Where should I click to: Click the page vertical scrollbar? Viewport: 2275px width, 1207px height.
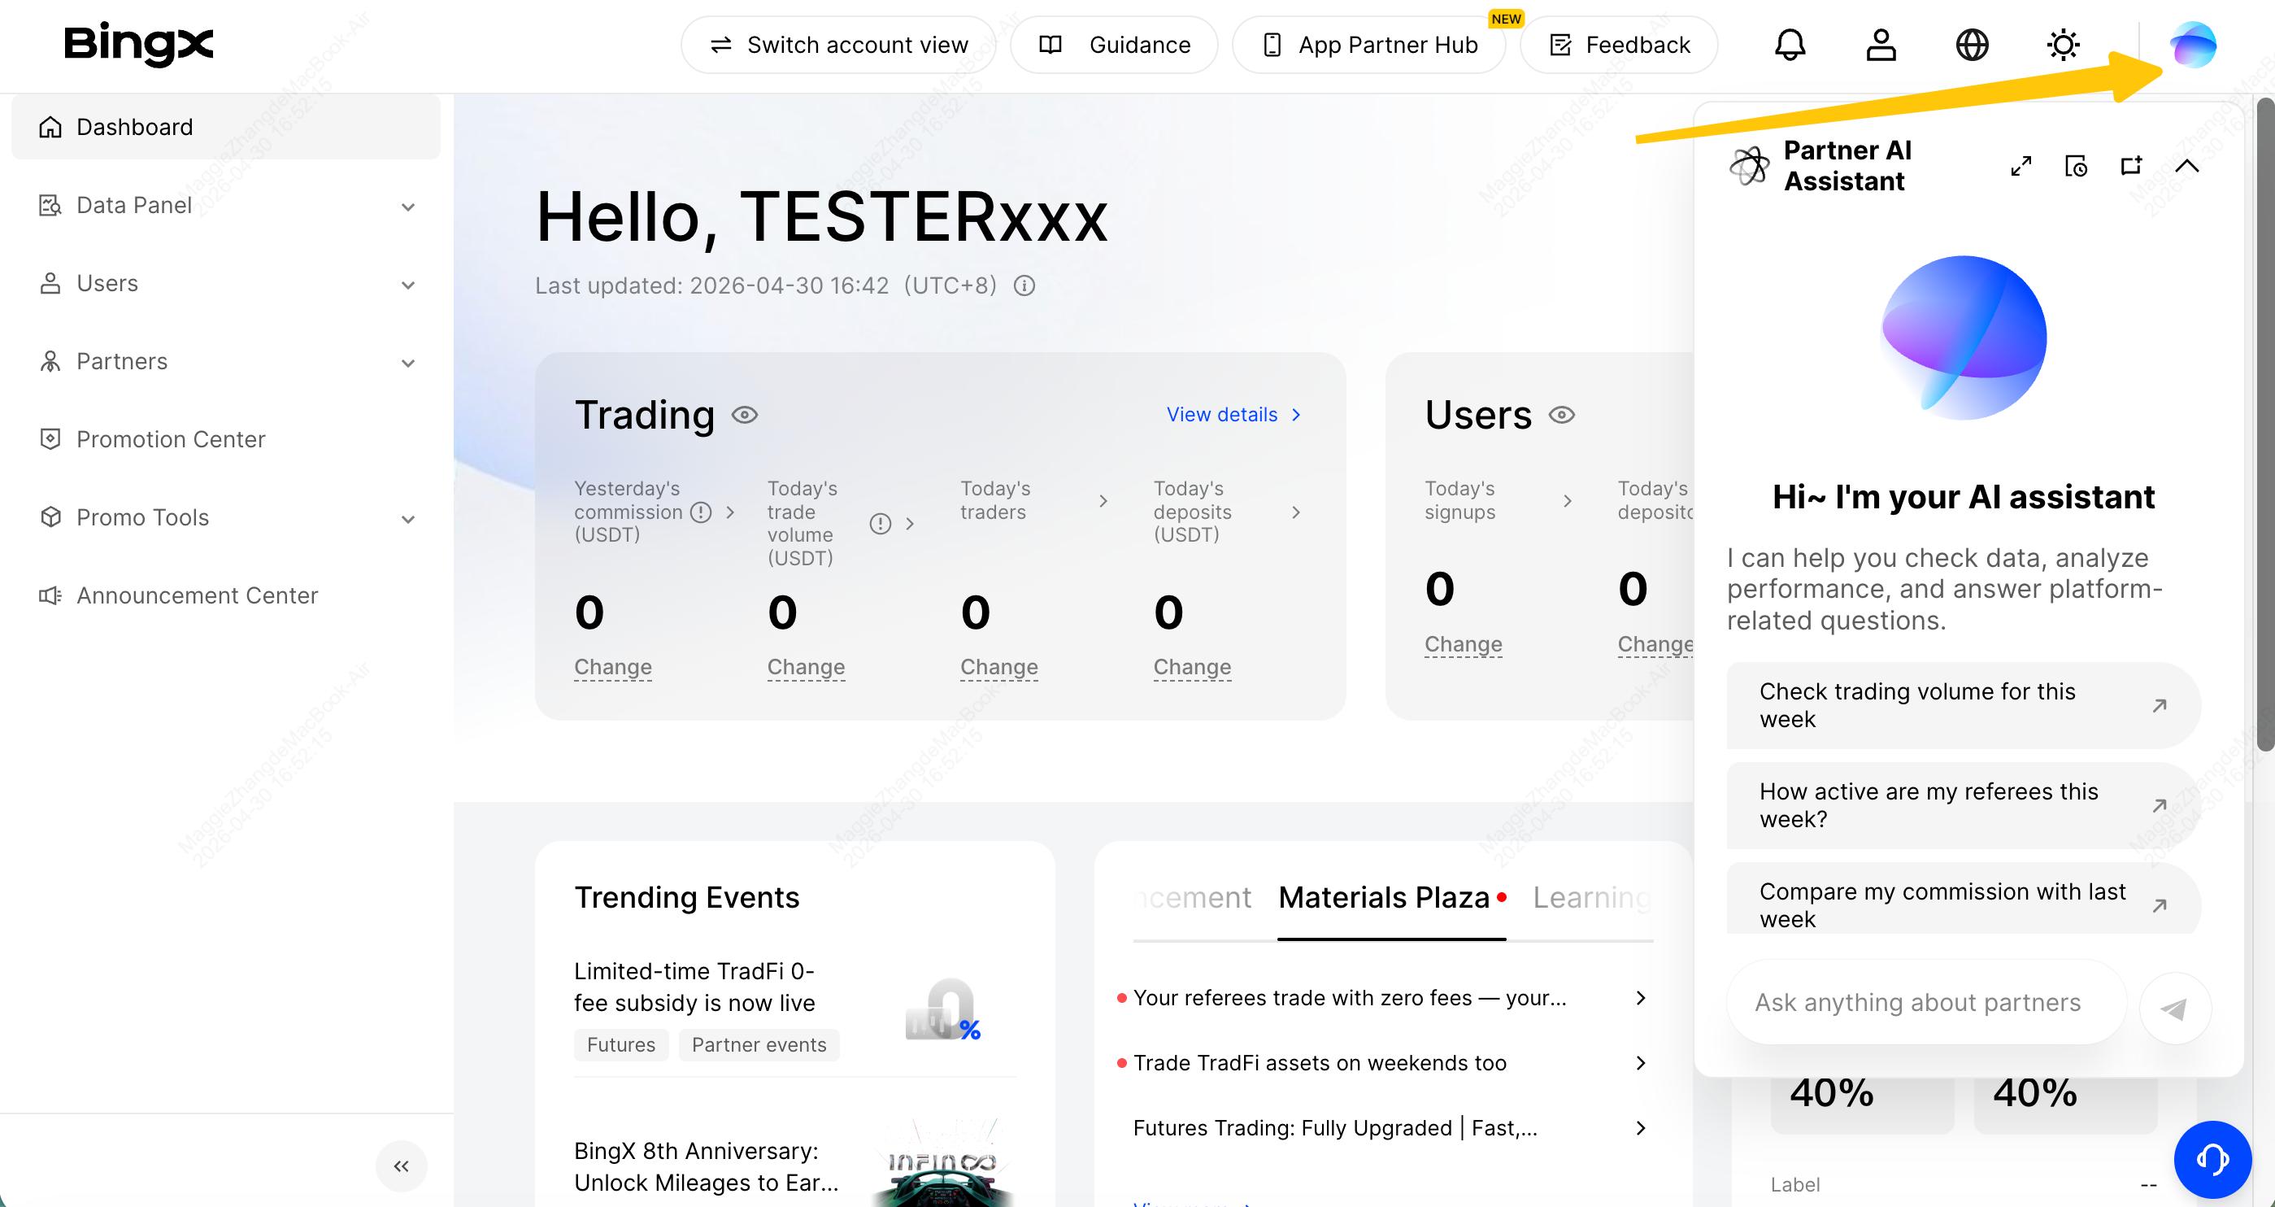pos(2265,424)
